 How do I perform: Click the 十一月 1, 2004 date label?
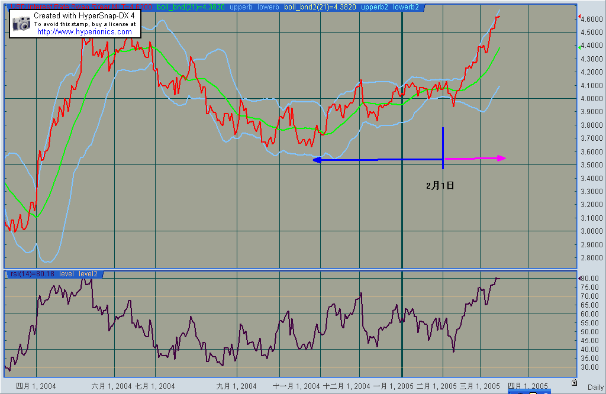click(296, 386)
